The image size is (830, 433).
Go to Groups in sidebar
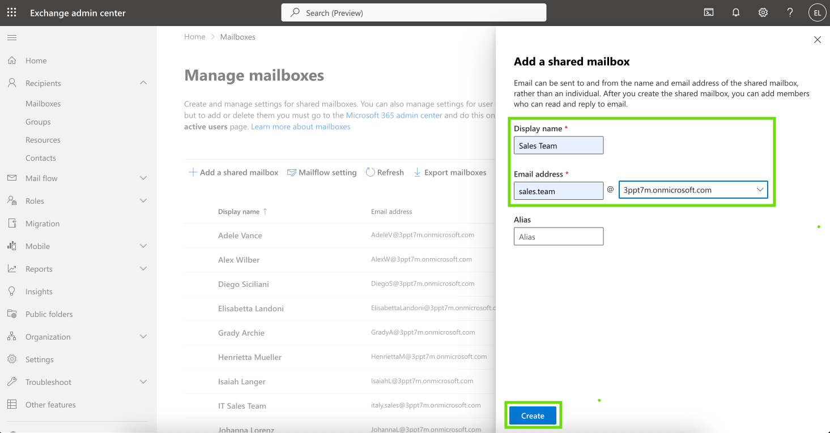coord(38,122)
